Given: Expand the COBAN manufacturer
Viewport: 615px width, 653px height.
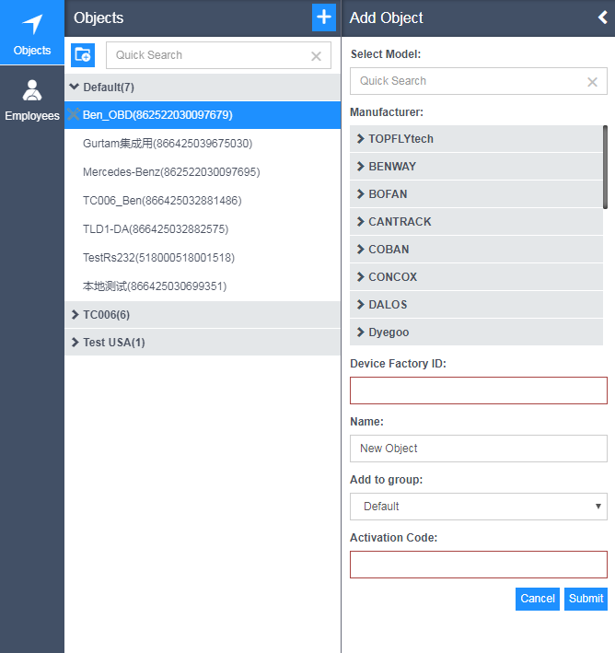Looking at the screenshot, I should click(476, 249).
